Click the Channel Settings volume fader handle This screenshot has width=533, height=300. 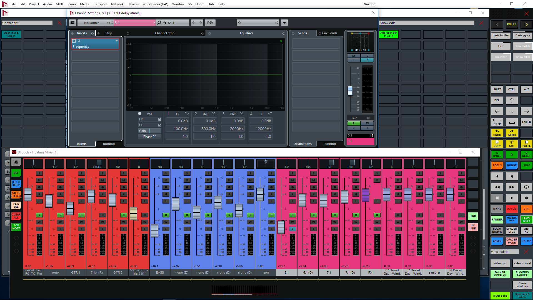click(x=350, y=90)
